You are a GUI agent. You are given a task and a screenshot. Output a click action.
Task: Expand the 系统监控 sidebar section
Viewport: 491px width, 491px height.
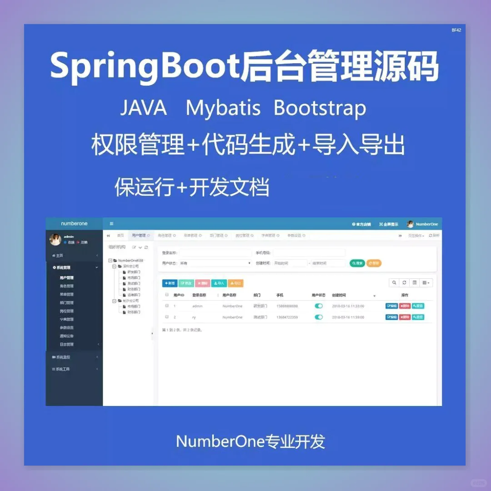tap(64, 357)
